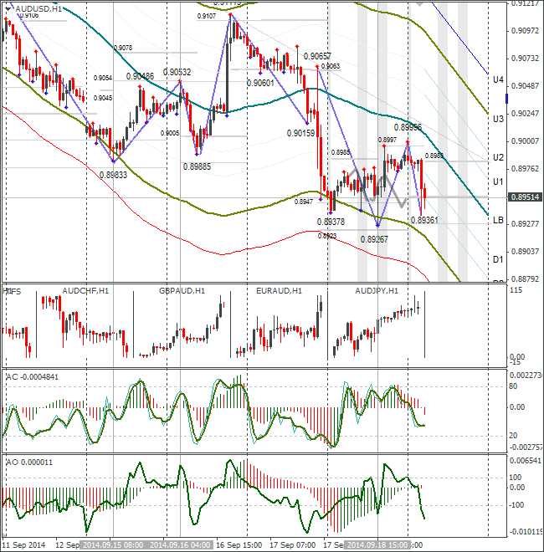Select the AO 0.000011 indicator label
The image size is (544, 552).
point(29,463)
